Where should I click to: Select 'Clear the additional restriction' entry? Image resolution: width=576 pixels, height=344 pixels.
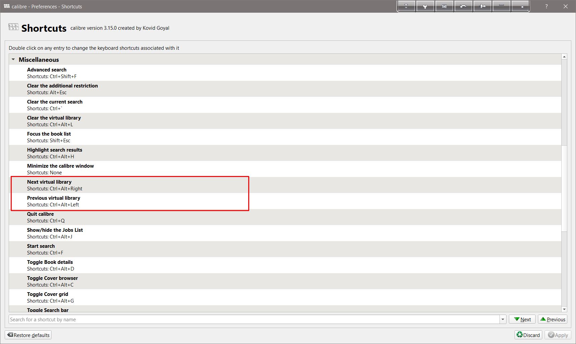click(285, 89)
